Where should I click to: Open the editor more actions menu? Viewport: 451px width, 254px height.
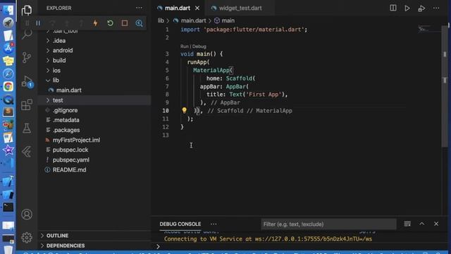436,8
